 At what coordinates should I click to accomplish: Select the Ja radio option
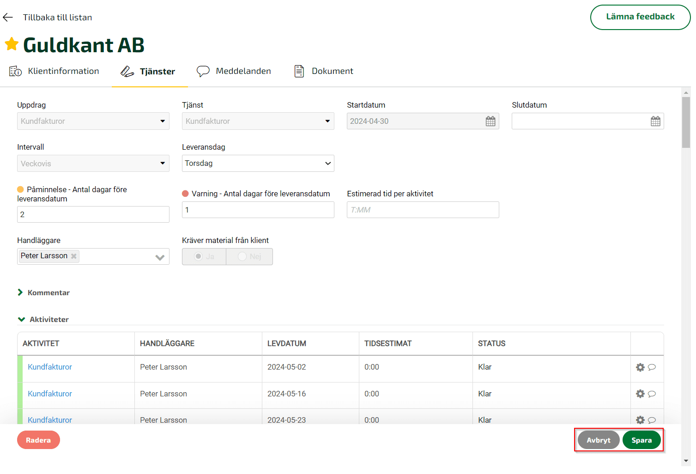click(204, 256)
